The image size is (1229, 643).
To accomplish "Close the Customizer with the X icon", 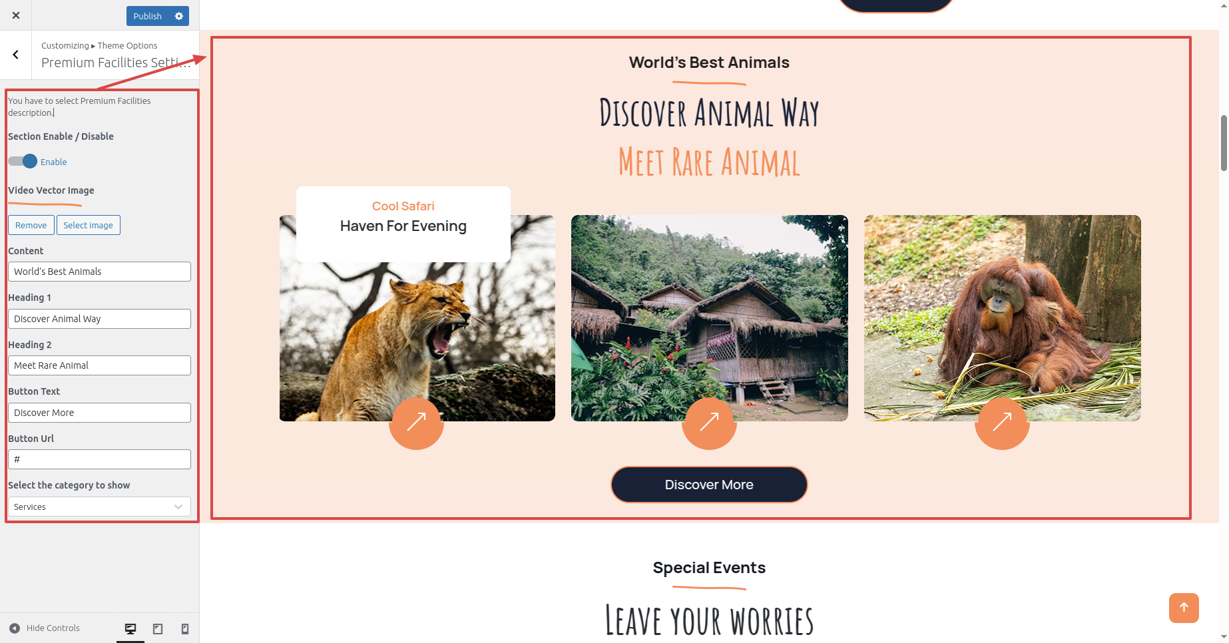I will pos(15,15).
